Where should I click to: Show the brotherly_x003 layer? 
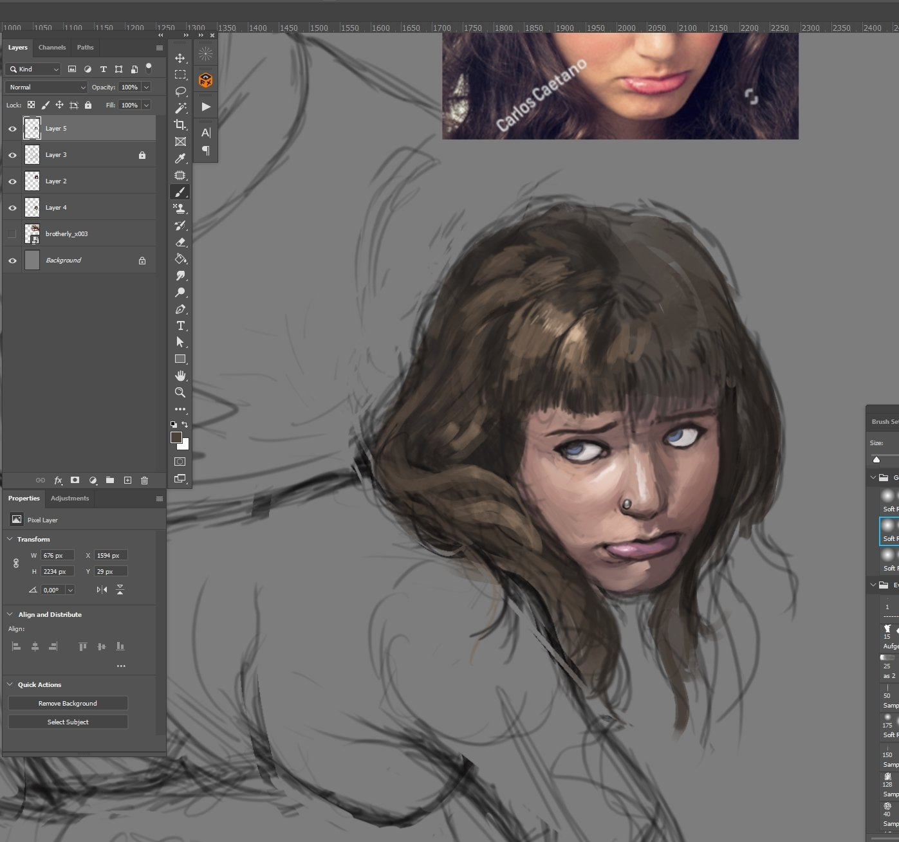(x=12, y=234)
